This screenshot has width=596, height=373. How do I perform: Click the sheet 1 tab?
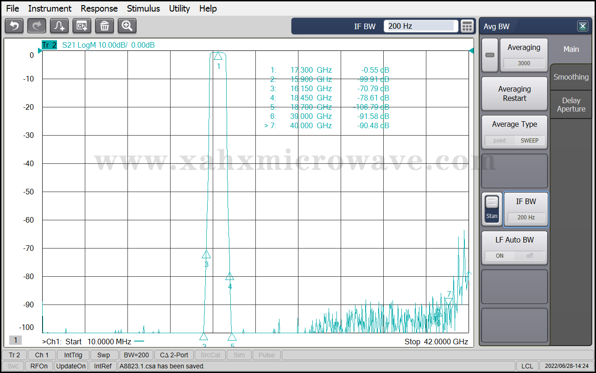click(x=15, y=341)
